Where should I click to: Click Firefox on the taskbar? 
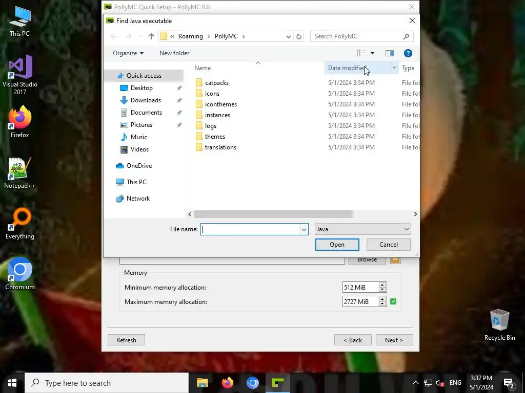(x=228, y=383)
